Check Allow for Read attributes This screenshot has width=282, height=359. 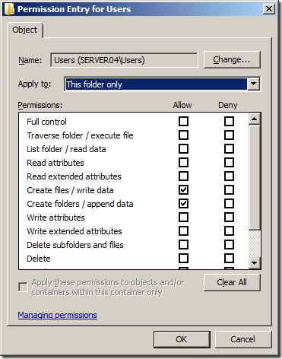(x=183, y=163)
